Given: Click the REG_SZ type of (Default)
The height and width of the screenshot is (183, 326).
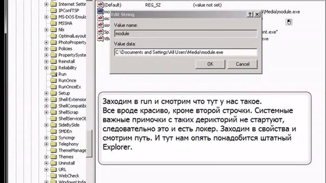Looking at the screenshot, I should [x=153, y=5].
